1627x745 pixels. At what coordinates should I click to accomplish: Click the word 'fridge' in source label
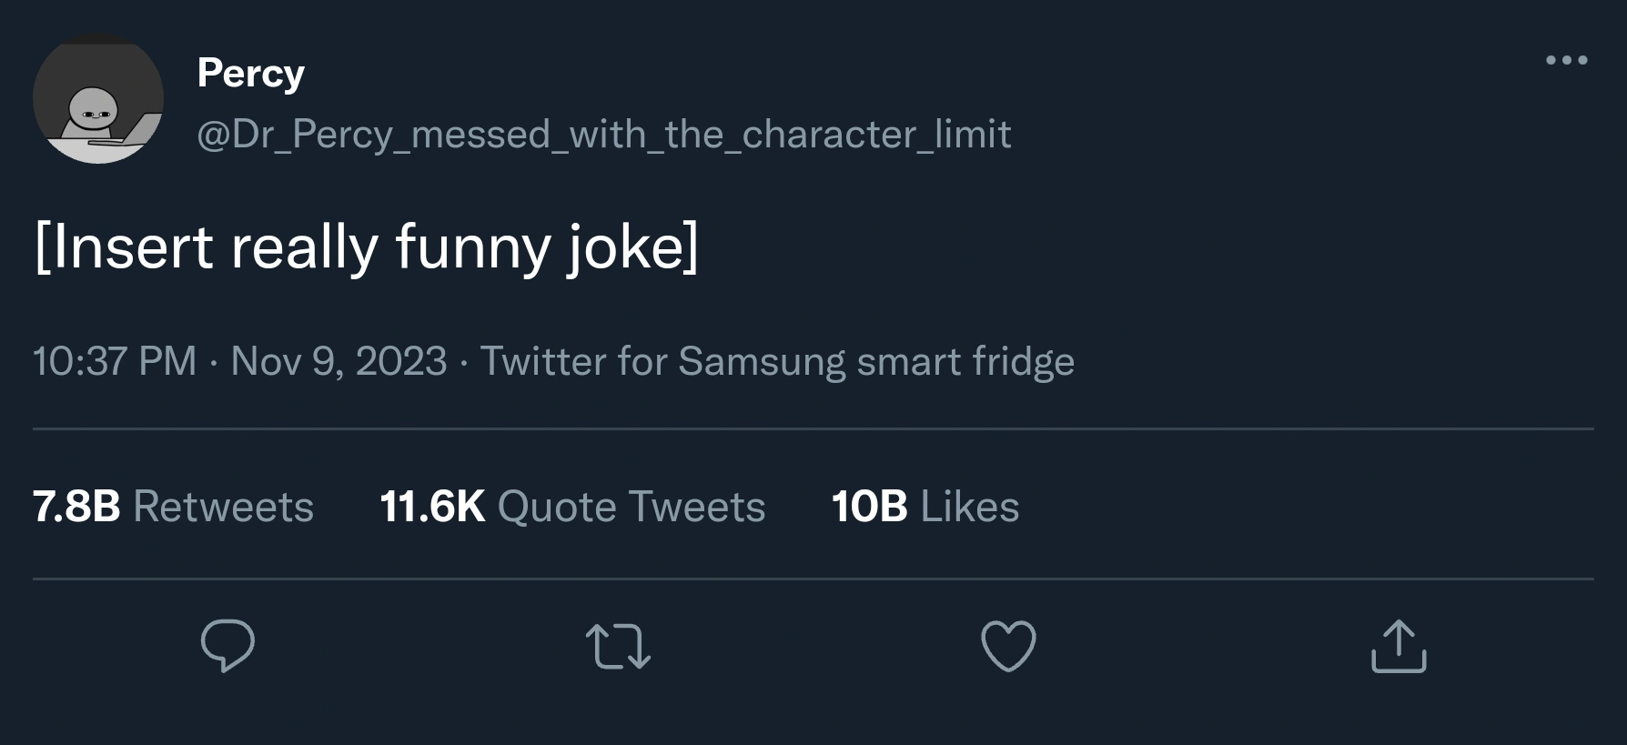pos(1023,361)
